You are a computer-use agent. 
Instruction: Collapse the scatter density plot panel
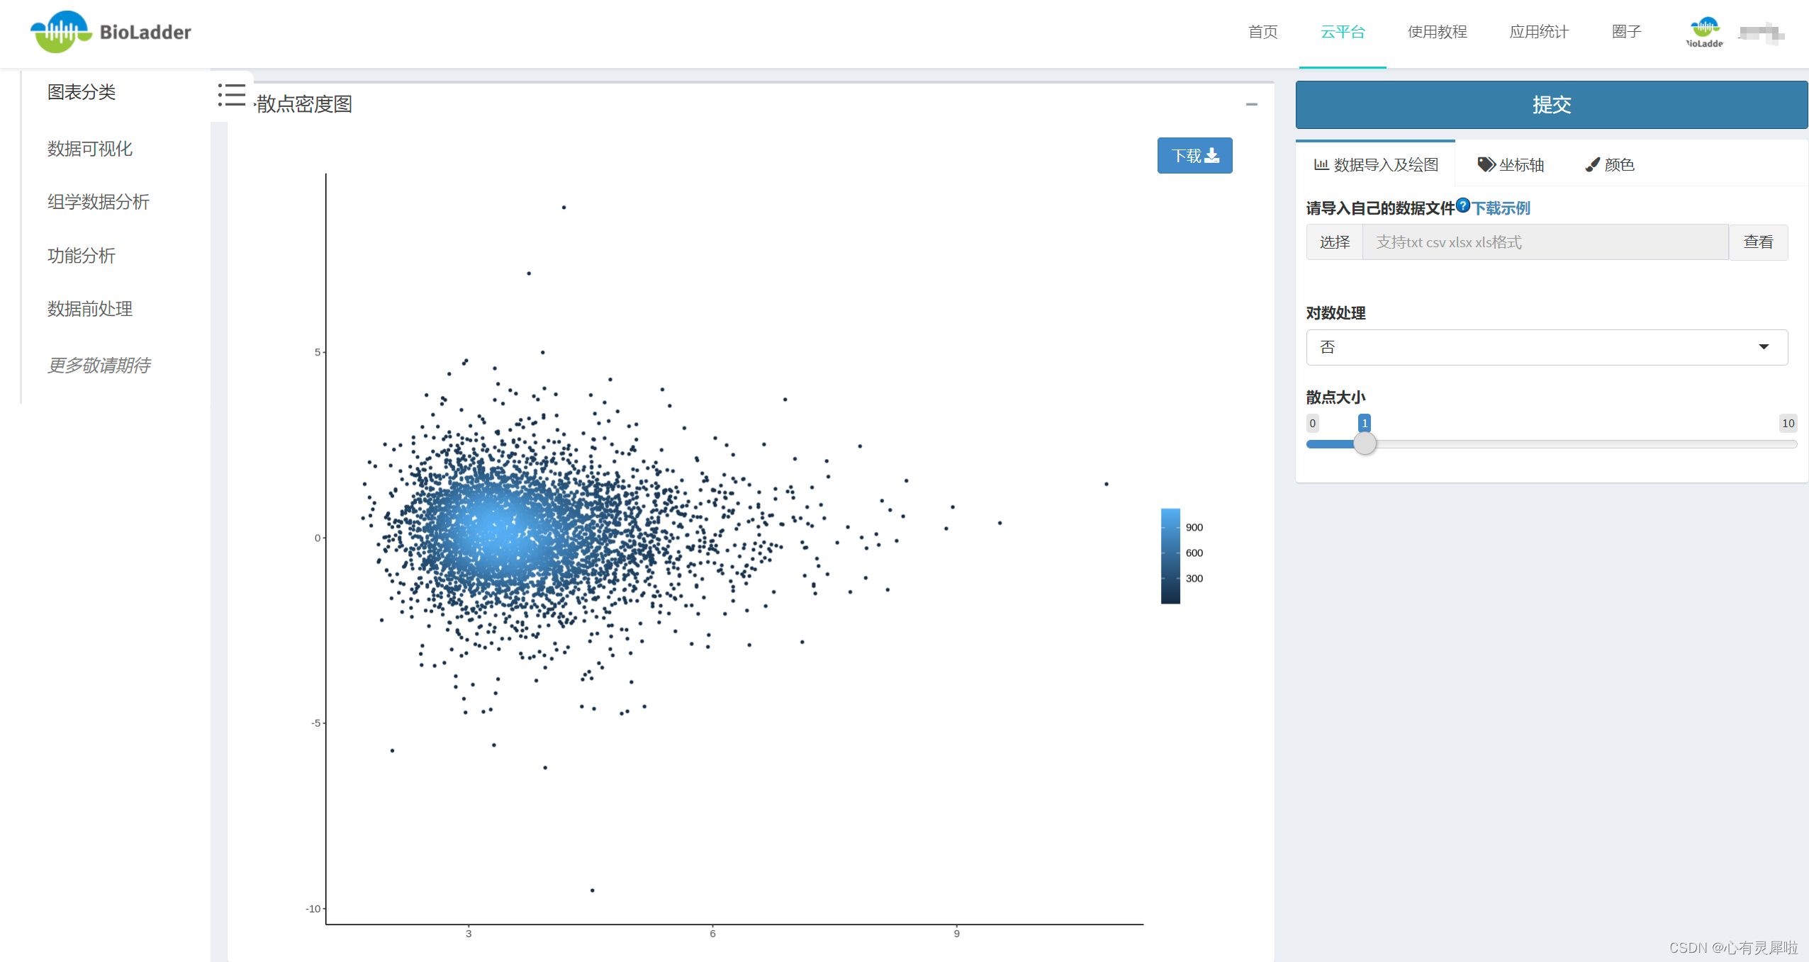(x=1252, y=104)
